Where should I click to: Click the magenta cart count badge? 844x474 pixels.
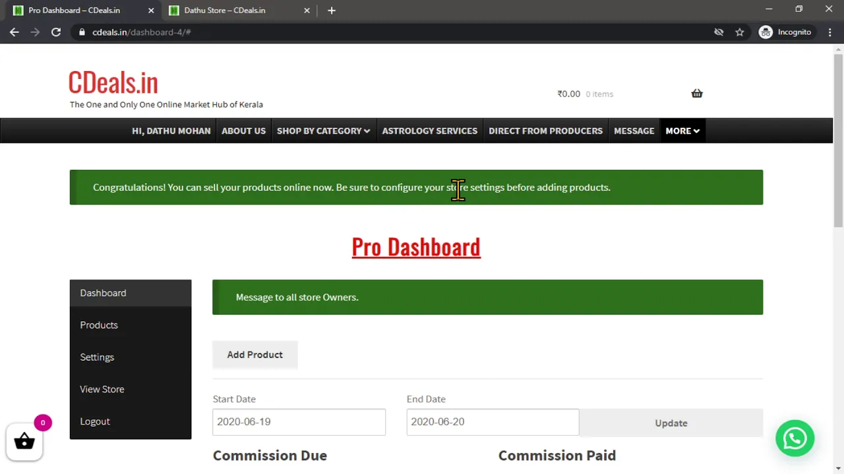pyautogui.click(x=43, y=423)
